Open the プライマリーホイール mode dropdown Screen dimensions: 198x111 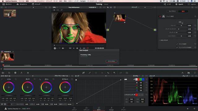[62, 76]
